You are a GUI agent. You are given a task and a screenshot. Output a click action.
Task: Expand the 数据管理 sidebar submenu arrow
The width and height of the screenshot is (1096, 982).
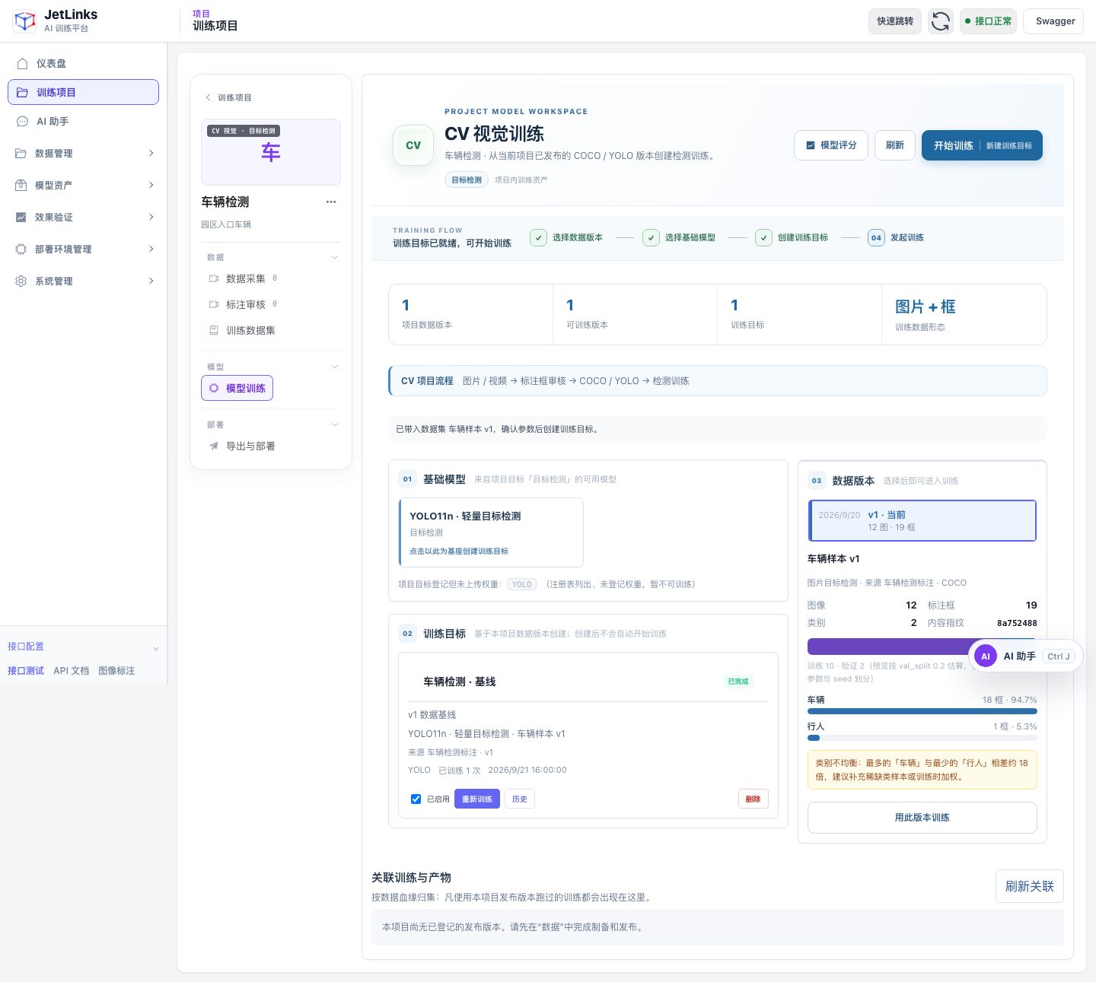point(151,154)
